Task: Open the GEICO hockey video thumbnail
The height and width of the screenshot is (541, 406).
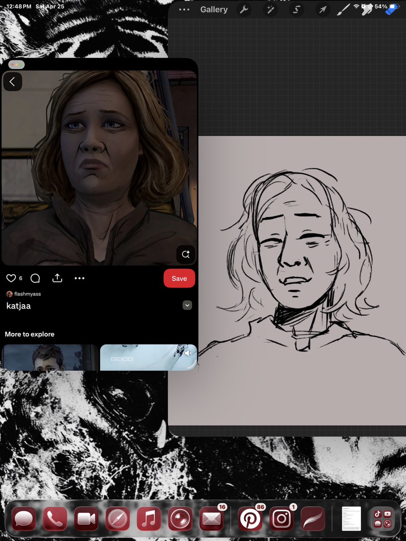Action: [x=149, y=357]
